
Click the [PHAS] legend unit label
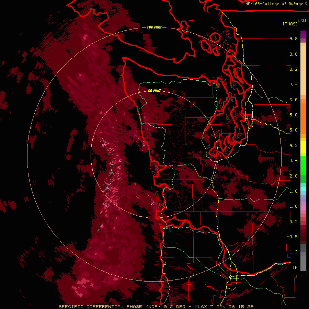[x=290, y=24]
